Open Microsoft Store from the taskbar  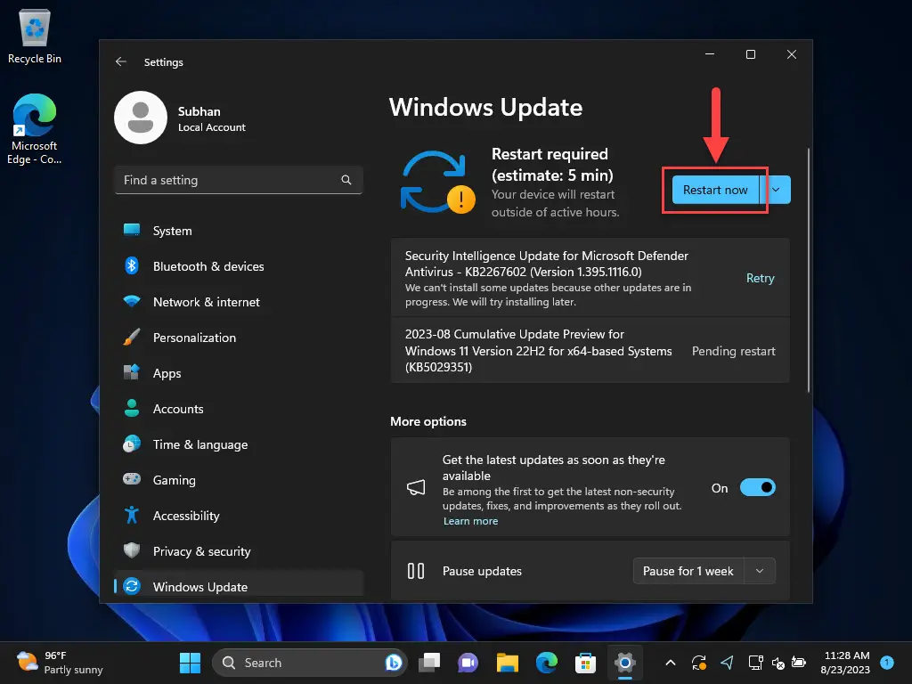click(585, 663)
